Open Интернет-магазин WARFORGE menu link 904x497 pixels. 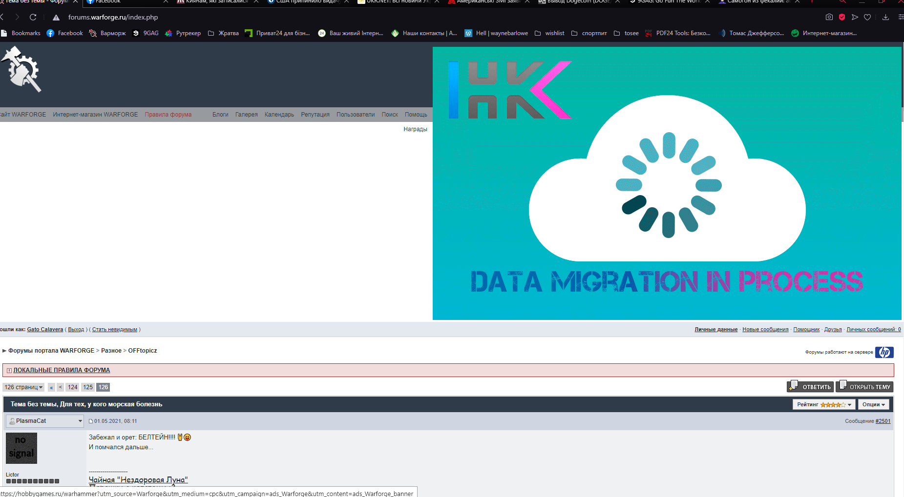pos(95,115)
